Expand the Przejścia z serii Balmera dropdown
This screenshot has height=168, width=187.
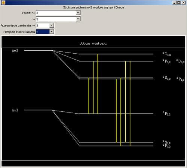click(x=52, y=32)
